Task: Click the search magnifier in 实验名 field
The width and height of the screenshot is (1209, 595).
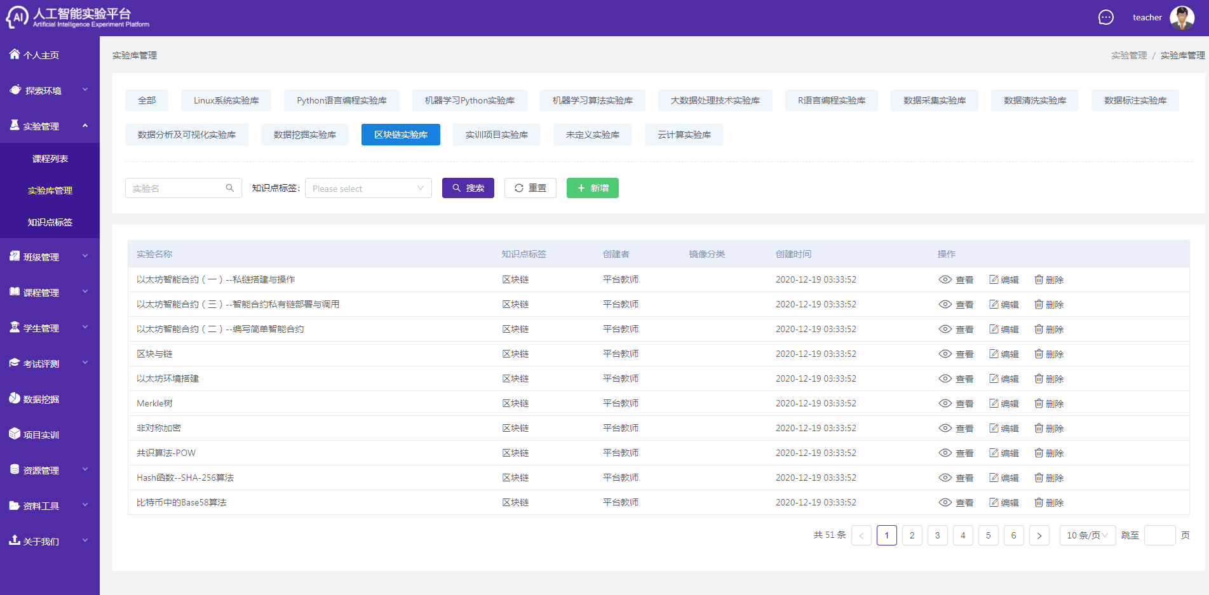Action: tap(230, 188)
